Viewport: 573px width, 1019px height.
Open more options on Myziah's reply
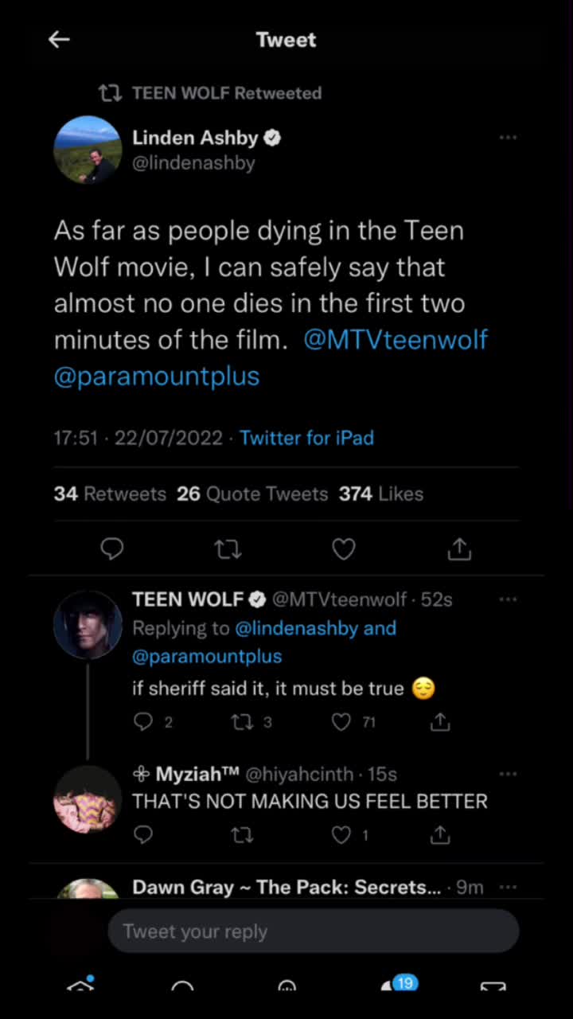tap(508, 774)
